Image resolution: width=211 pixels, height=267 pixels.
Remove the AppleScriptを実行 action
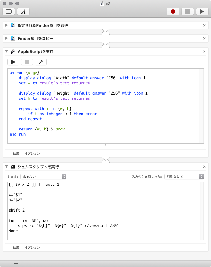(x=204, y=51)
